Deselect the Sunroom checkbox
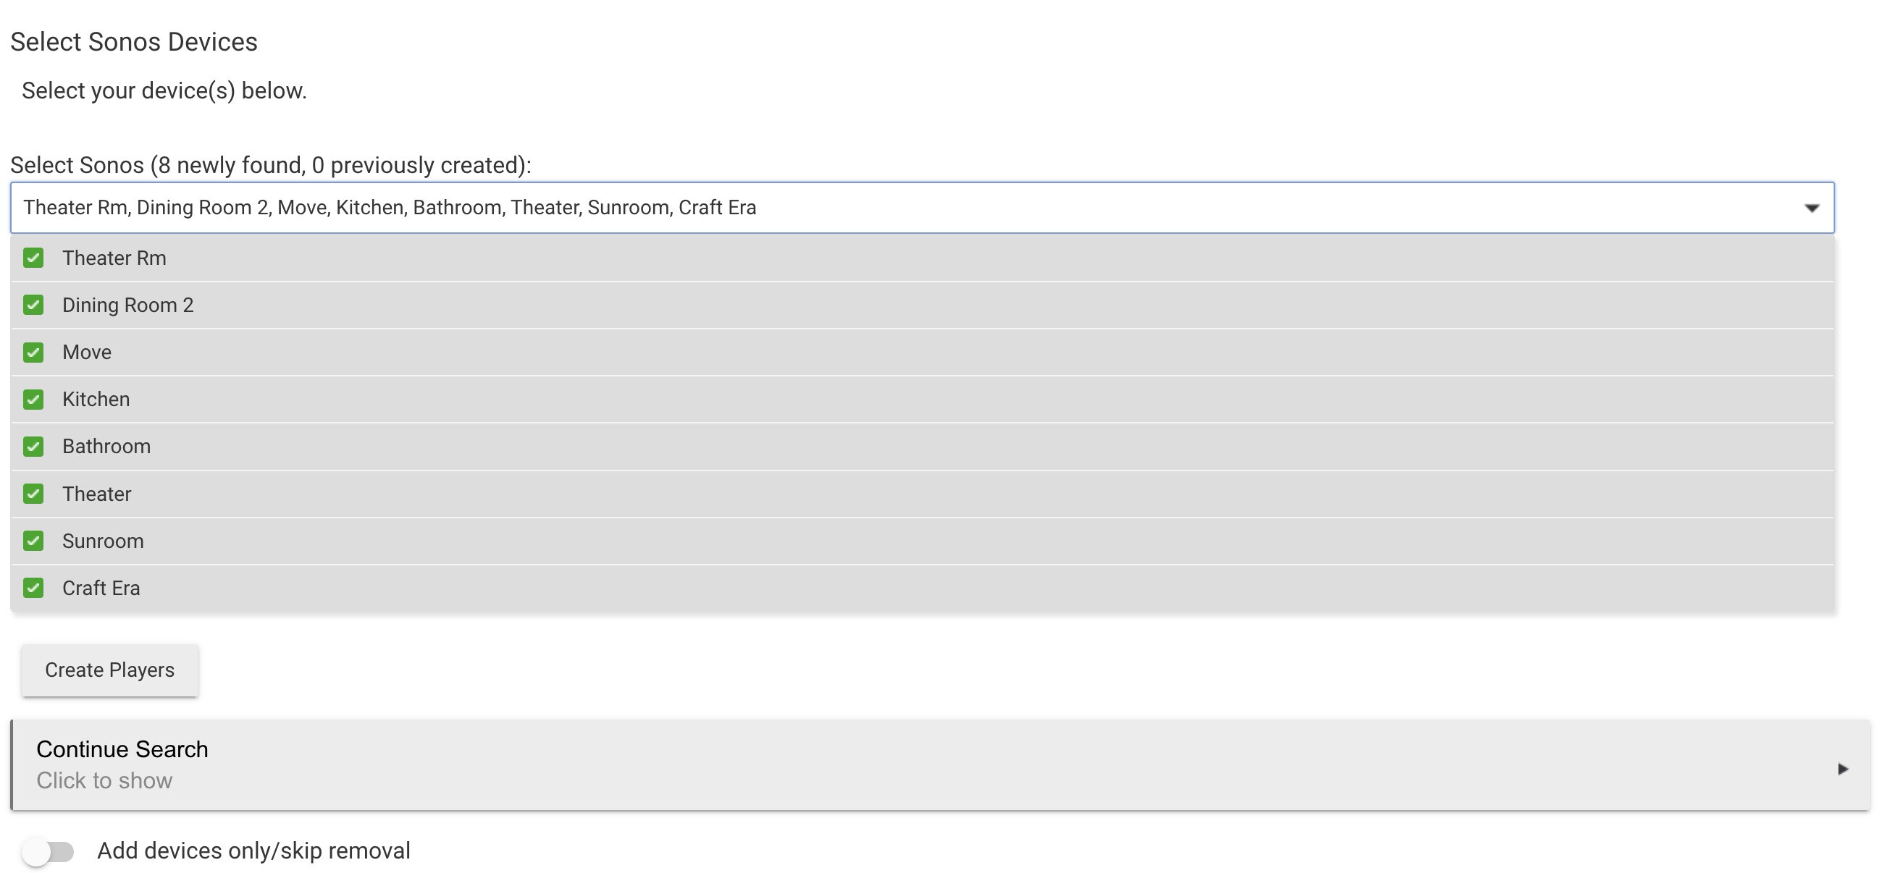This screenshot has height=873, width=1893. (33, 541)
